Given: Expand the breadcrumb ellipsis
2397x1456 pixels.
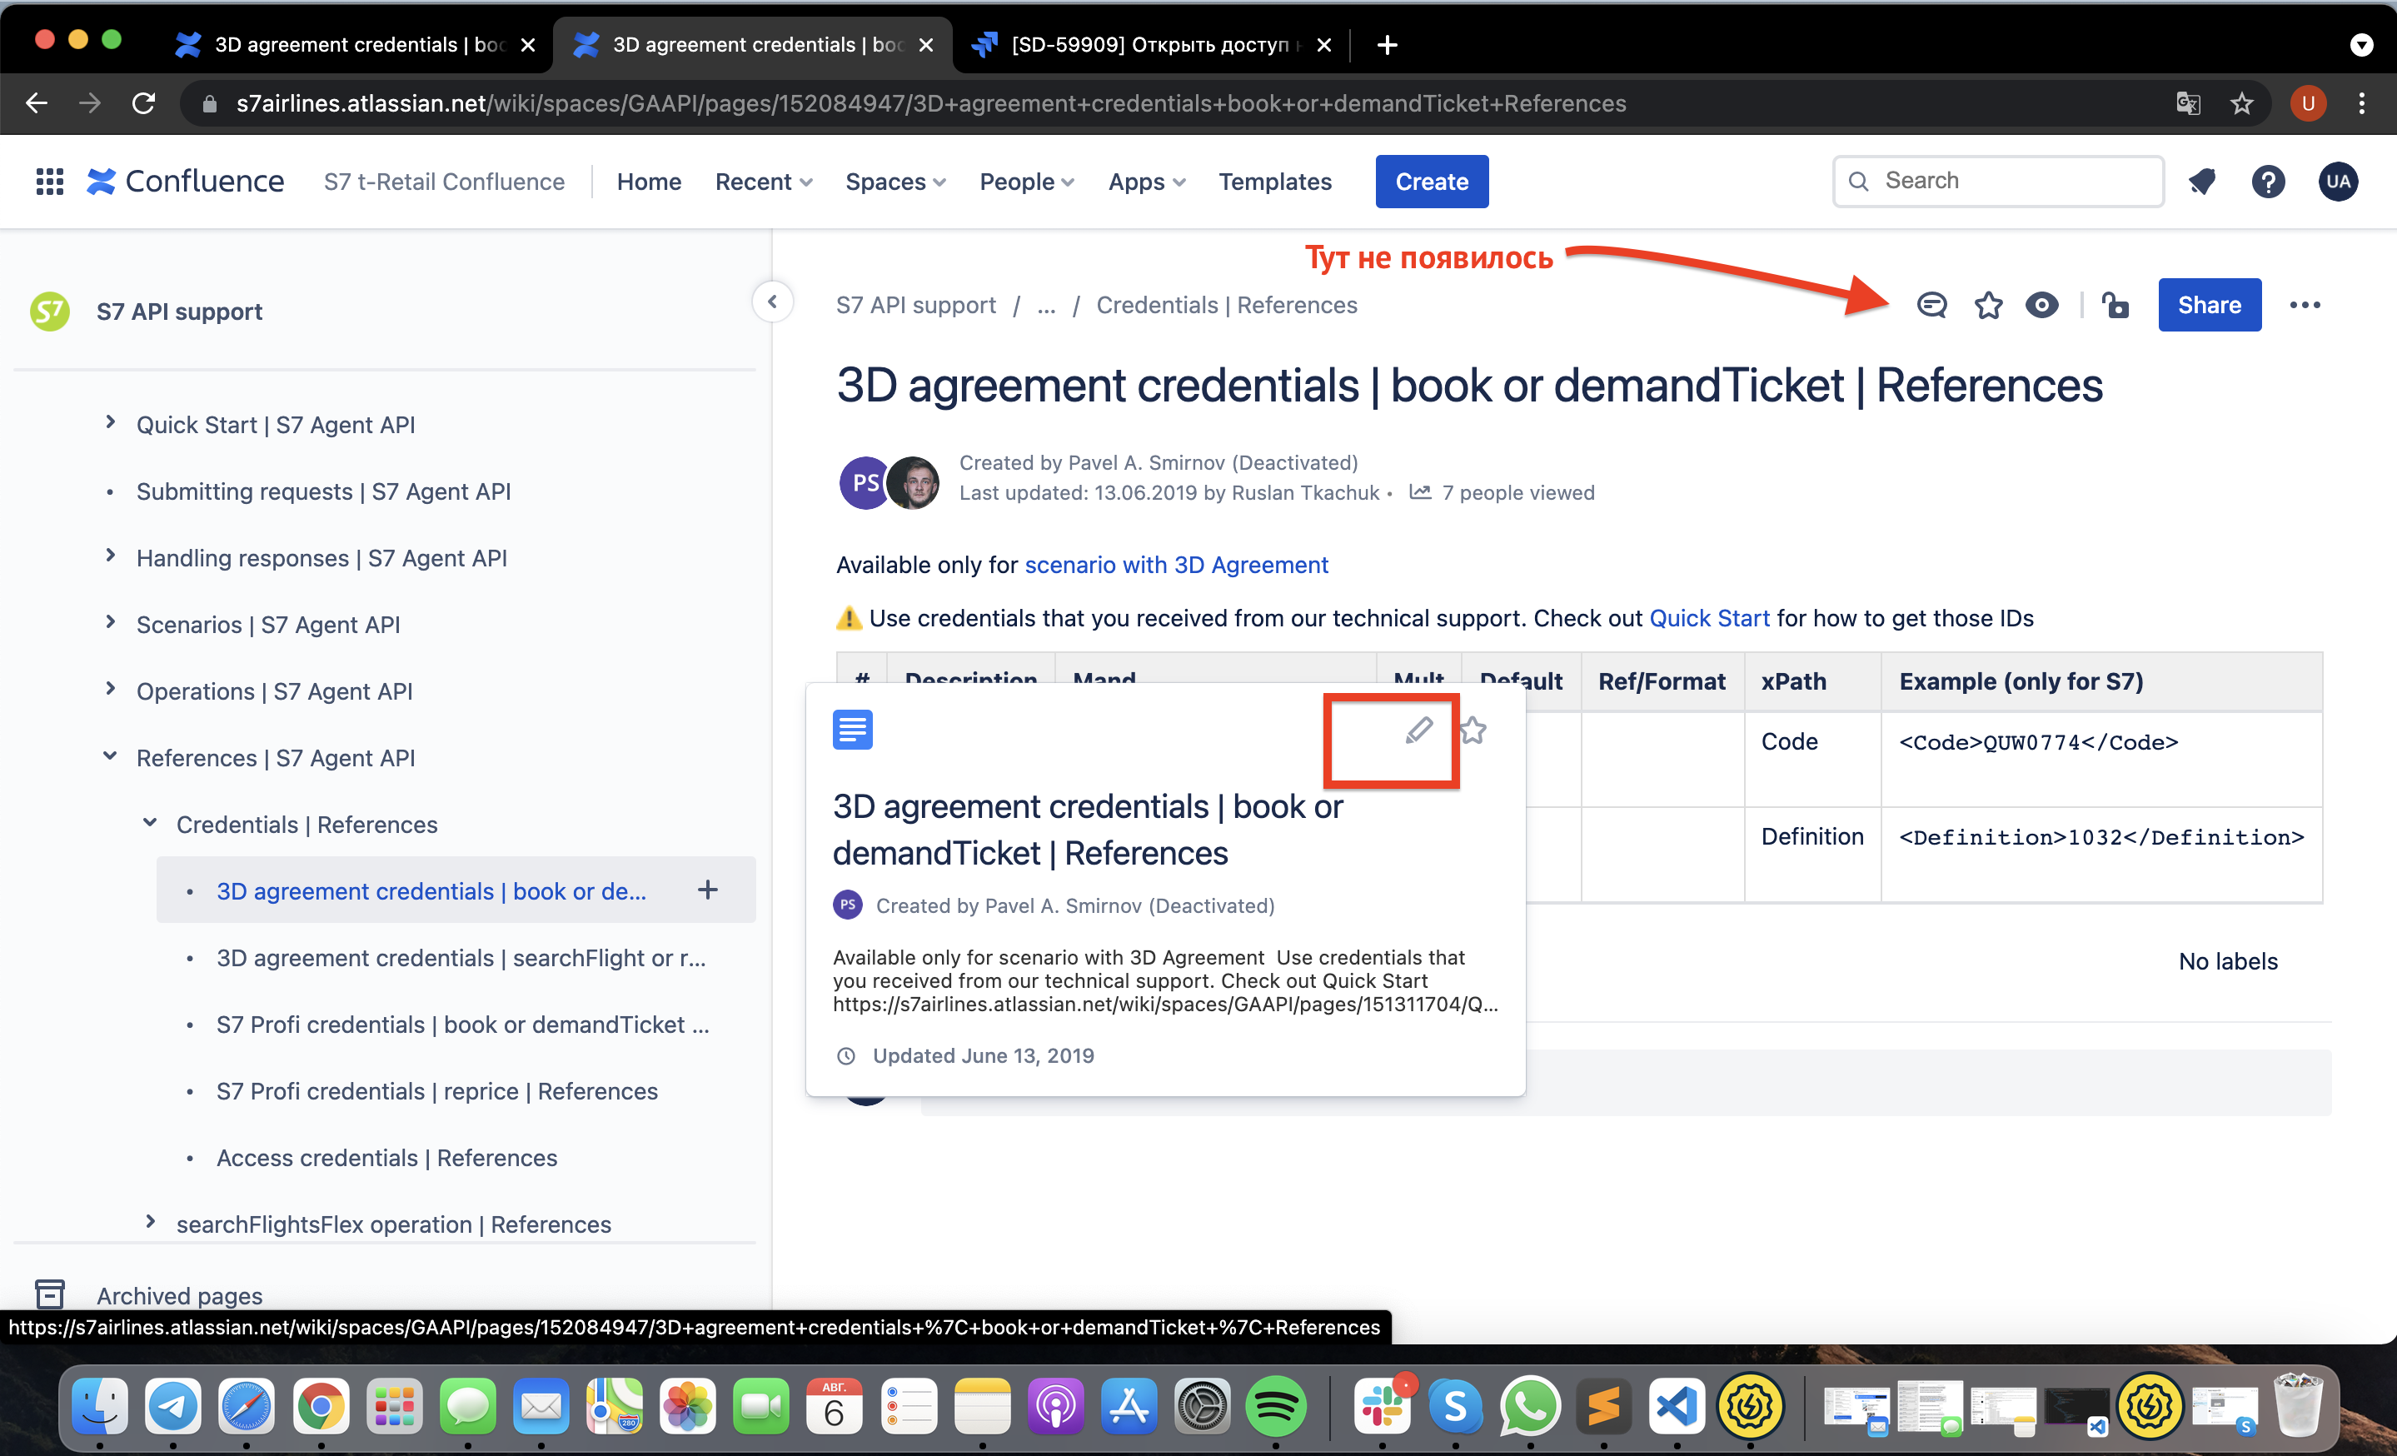Looking at the screenshot, I should [x=1046, y=306].
